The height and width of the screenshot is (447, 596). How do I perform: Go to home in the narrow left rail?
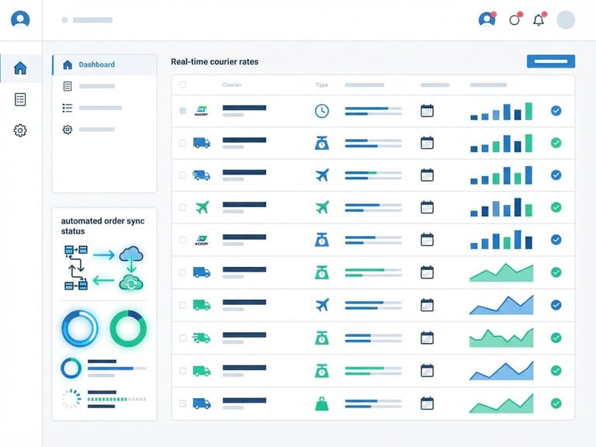click(20, 68)
